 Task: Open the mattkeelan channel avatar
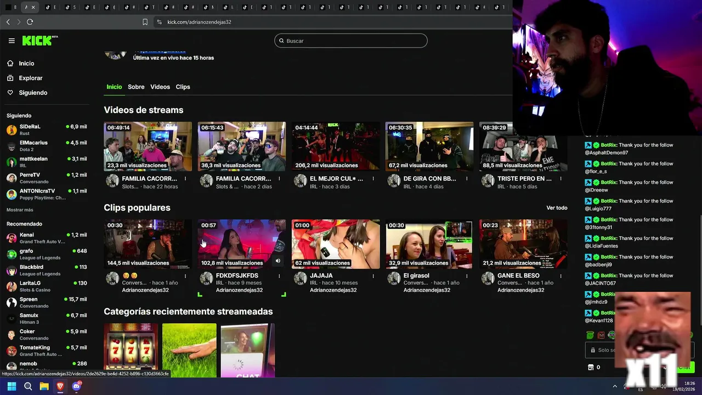point(12,162)
